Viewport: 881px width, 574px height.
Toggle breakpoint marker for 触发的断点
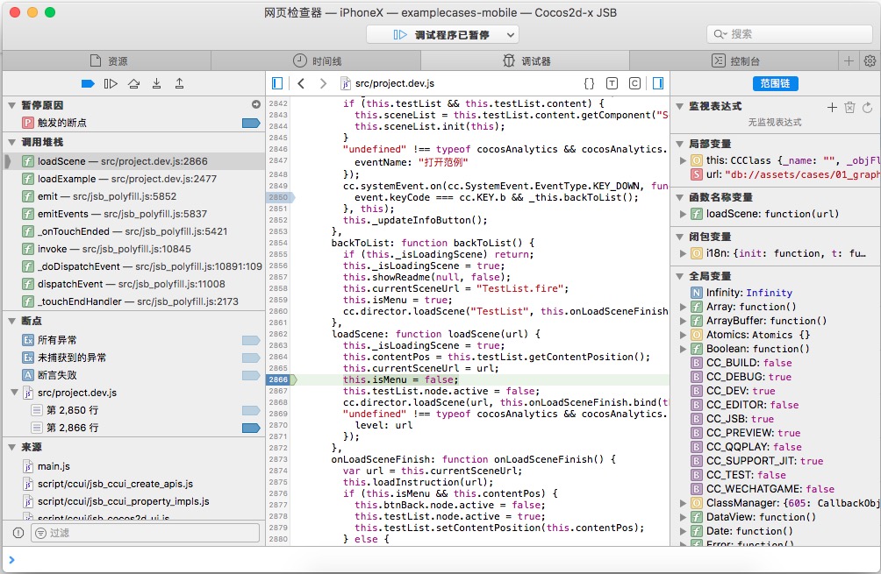pyautogui.click(x=251, y=123)
